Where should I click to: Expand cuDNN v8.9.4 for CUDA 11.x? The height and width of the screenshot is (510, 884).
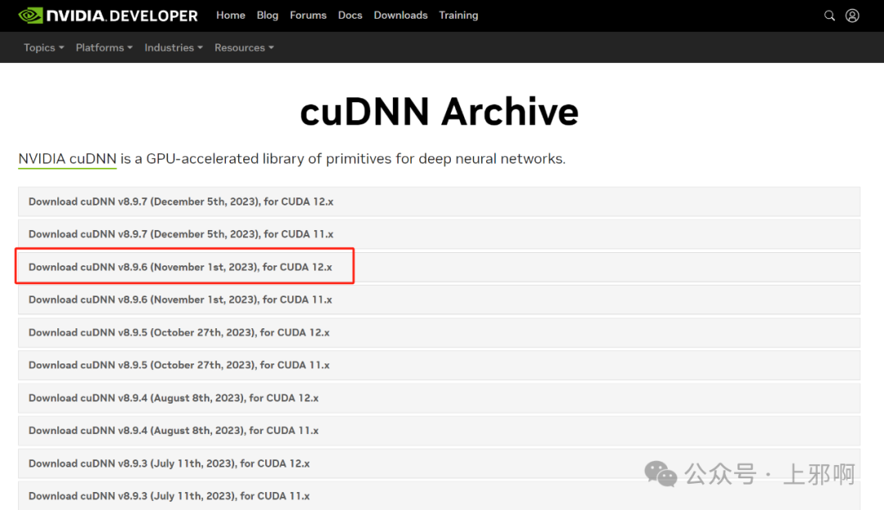[x=439, y=431]
